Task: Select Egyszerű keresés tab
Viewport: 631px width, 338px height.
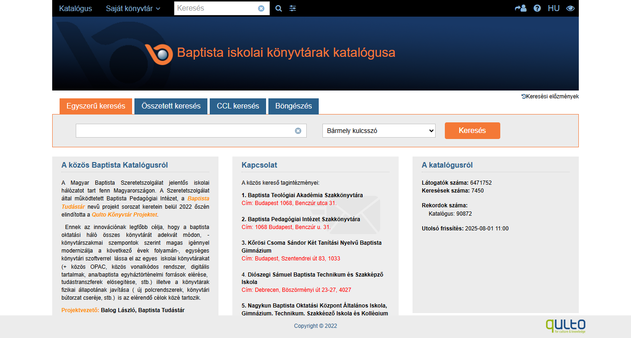Action: click(x=96, y=106)
